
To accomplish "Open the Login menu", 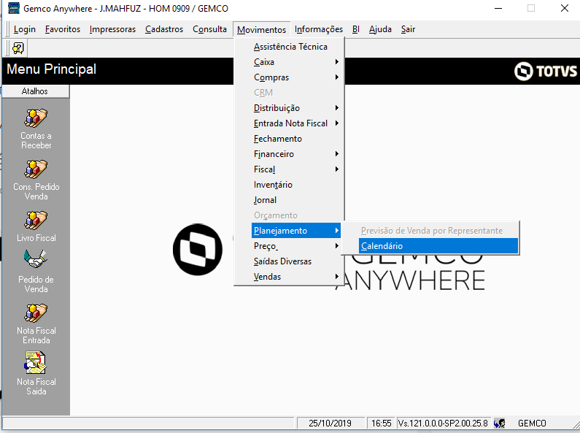I will tap(24, 29).
